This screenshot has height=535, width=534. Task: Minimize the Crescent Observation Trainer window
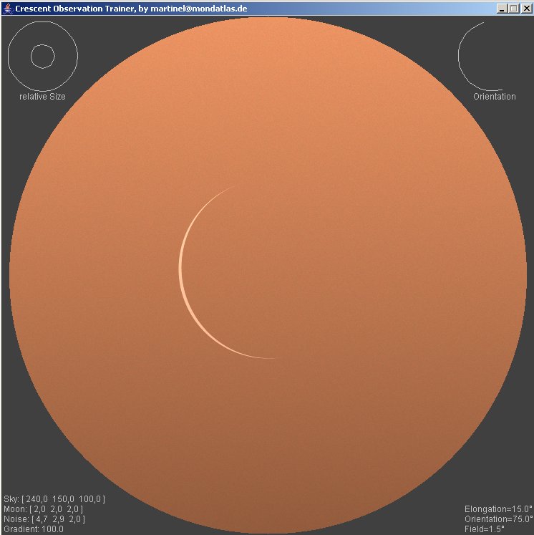pos(502,9)
